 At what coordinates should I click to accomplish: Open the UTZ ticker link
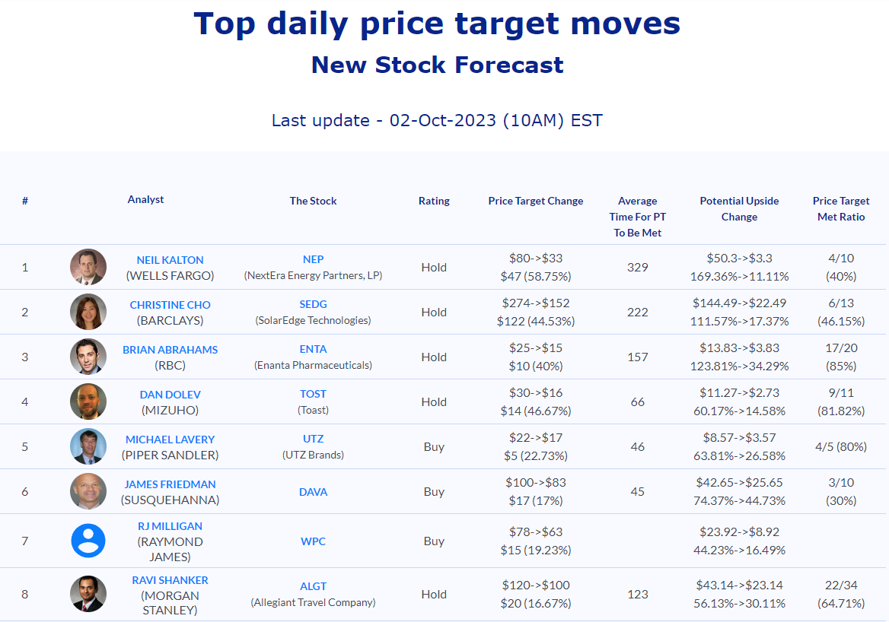click(313, 439)
